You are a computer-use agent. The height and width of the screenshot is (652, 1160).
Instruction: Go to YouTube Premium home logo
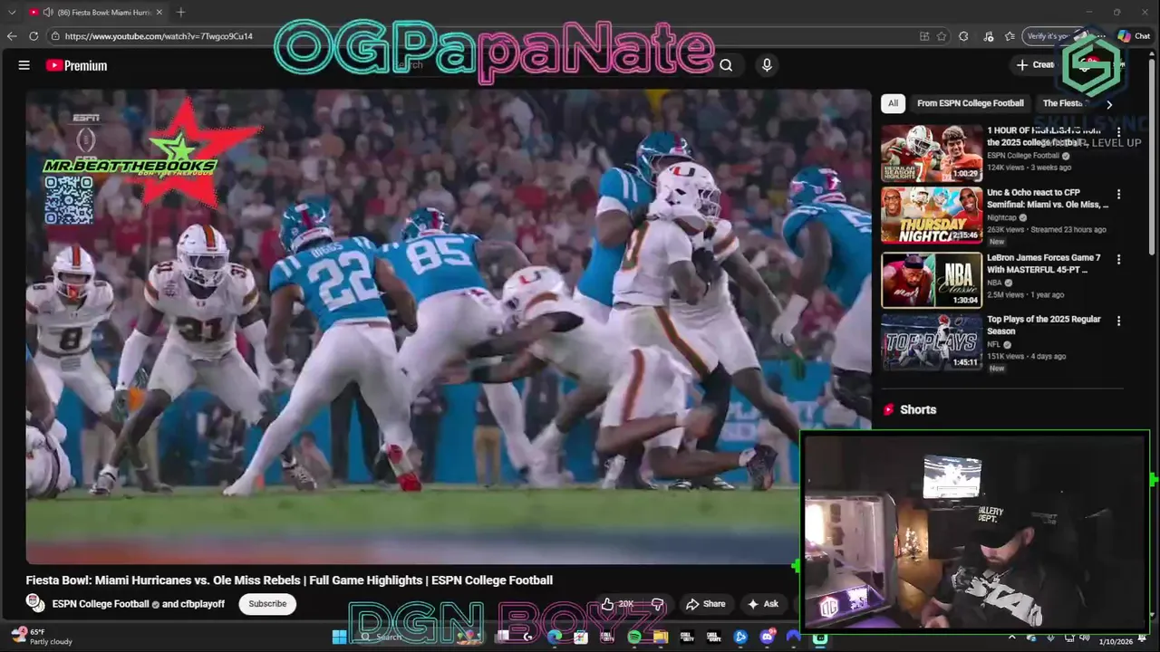coord(77,65)
